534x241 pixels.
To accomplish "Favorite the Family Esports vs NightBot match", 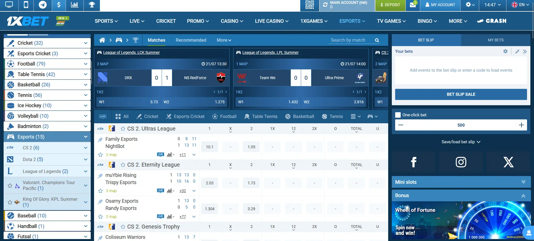I will point(100,155).
